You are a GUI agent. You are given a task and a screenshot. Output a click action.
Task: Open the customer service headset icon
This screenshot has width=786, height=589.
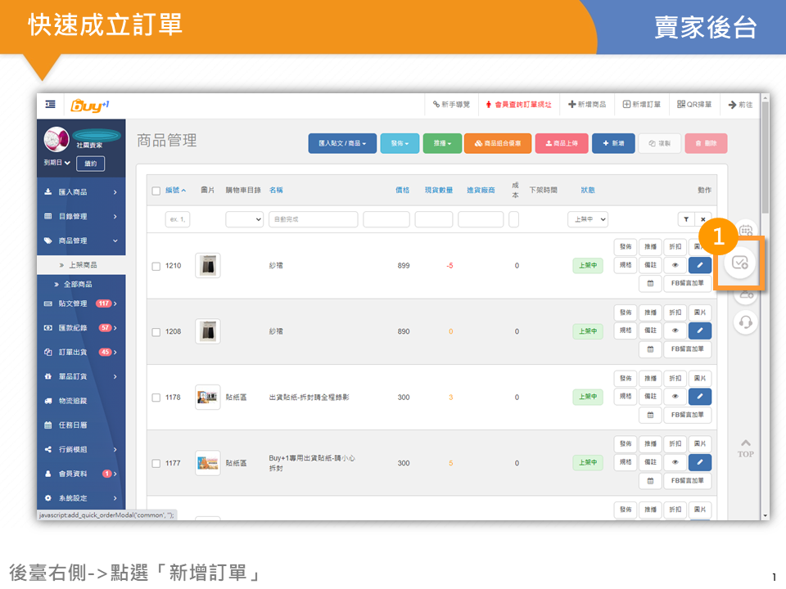(745, 321)
